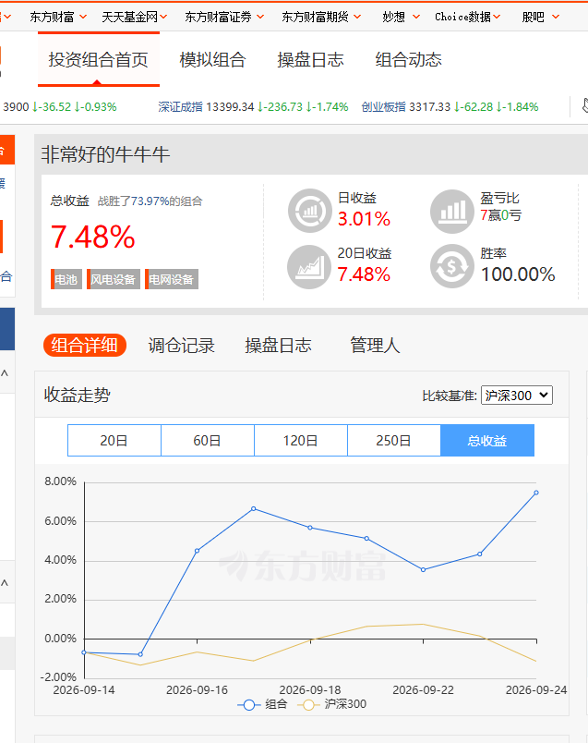Click the 胜率 dollar cycle icon
Image resolution: width=588 pixels, height=743 pixels.
click(452, 267)
